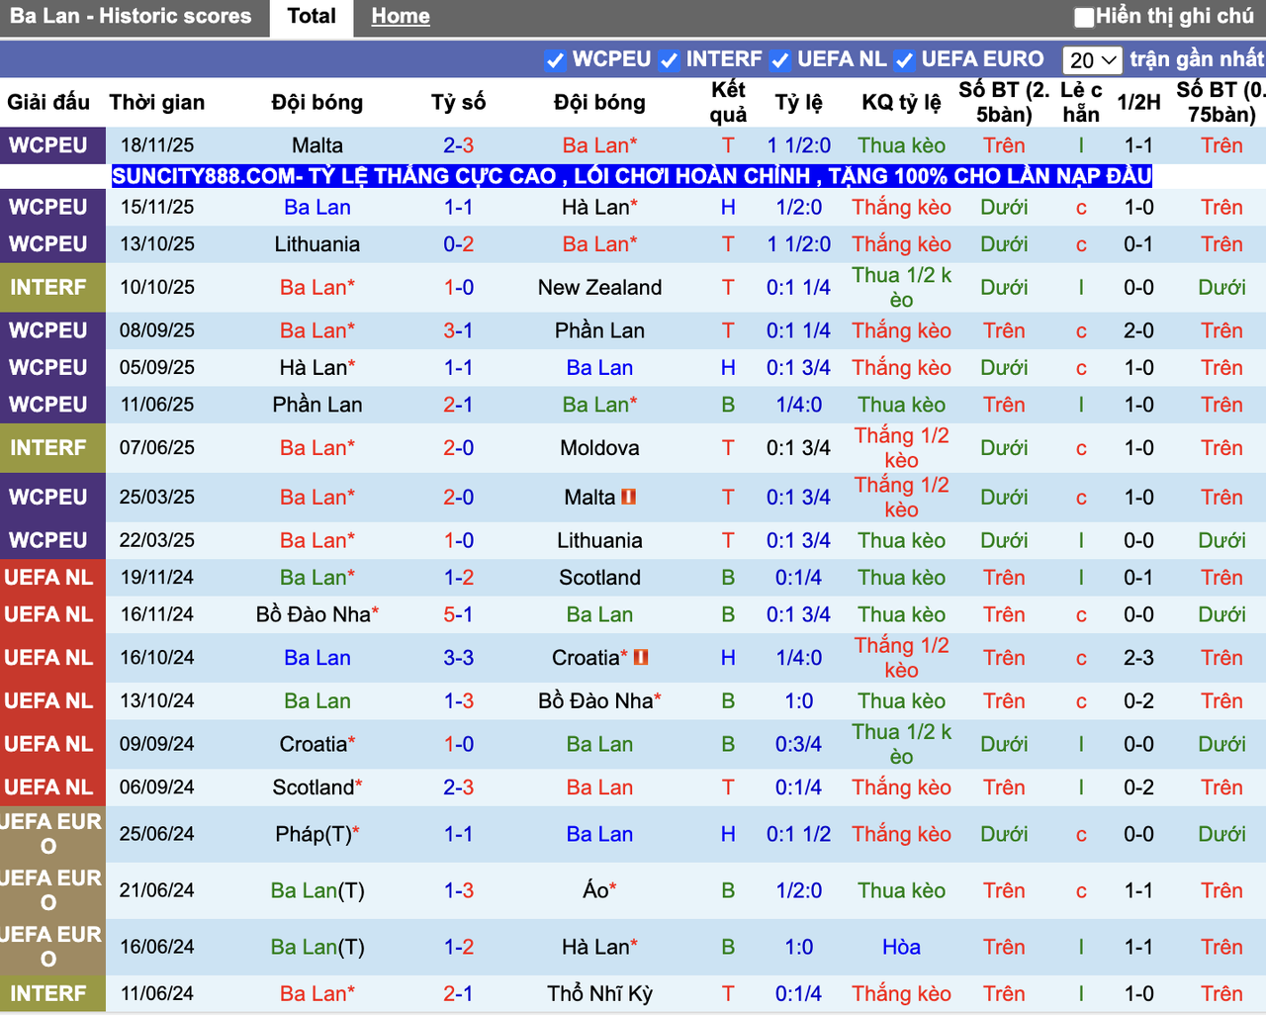Click New Zealand team name
The height and width of the screenshot is (1016, 1266).
[599, 288]
